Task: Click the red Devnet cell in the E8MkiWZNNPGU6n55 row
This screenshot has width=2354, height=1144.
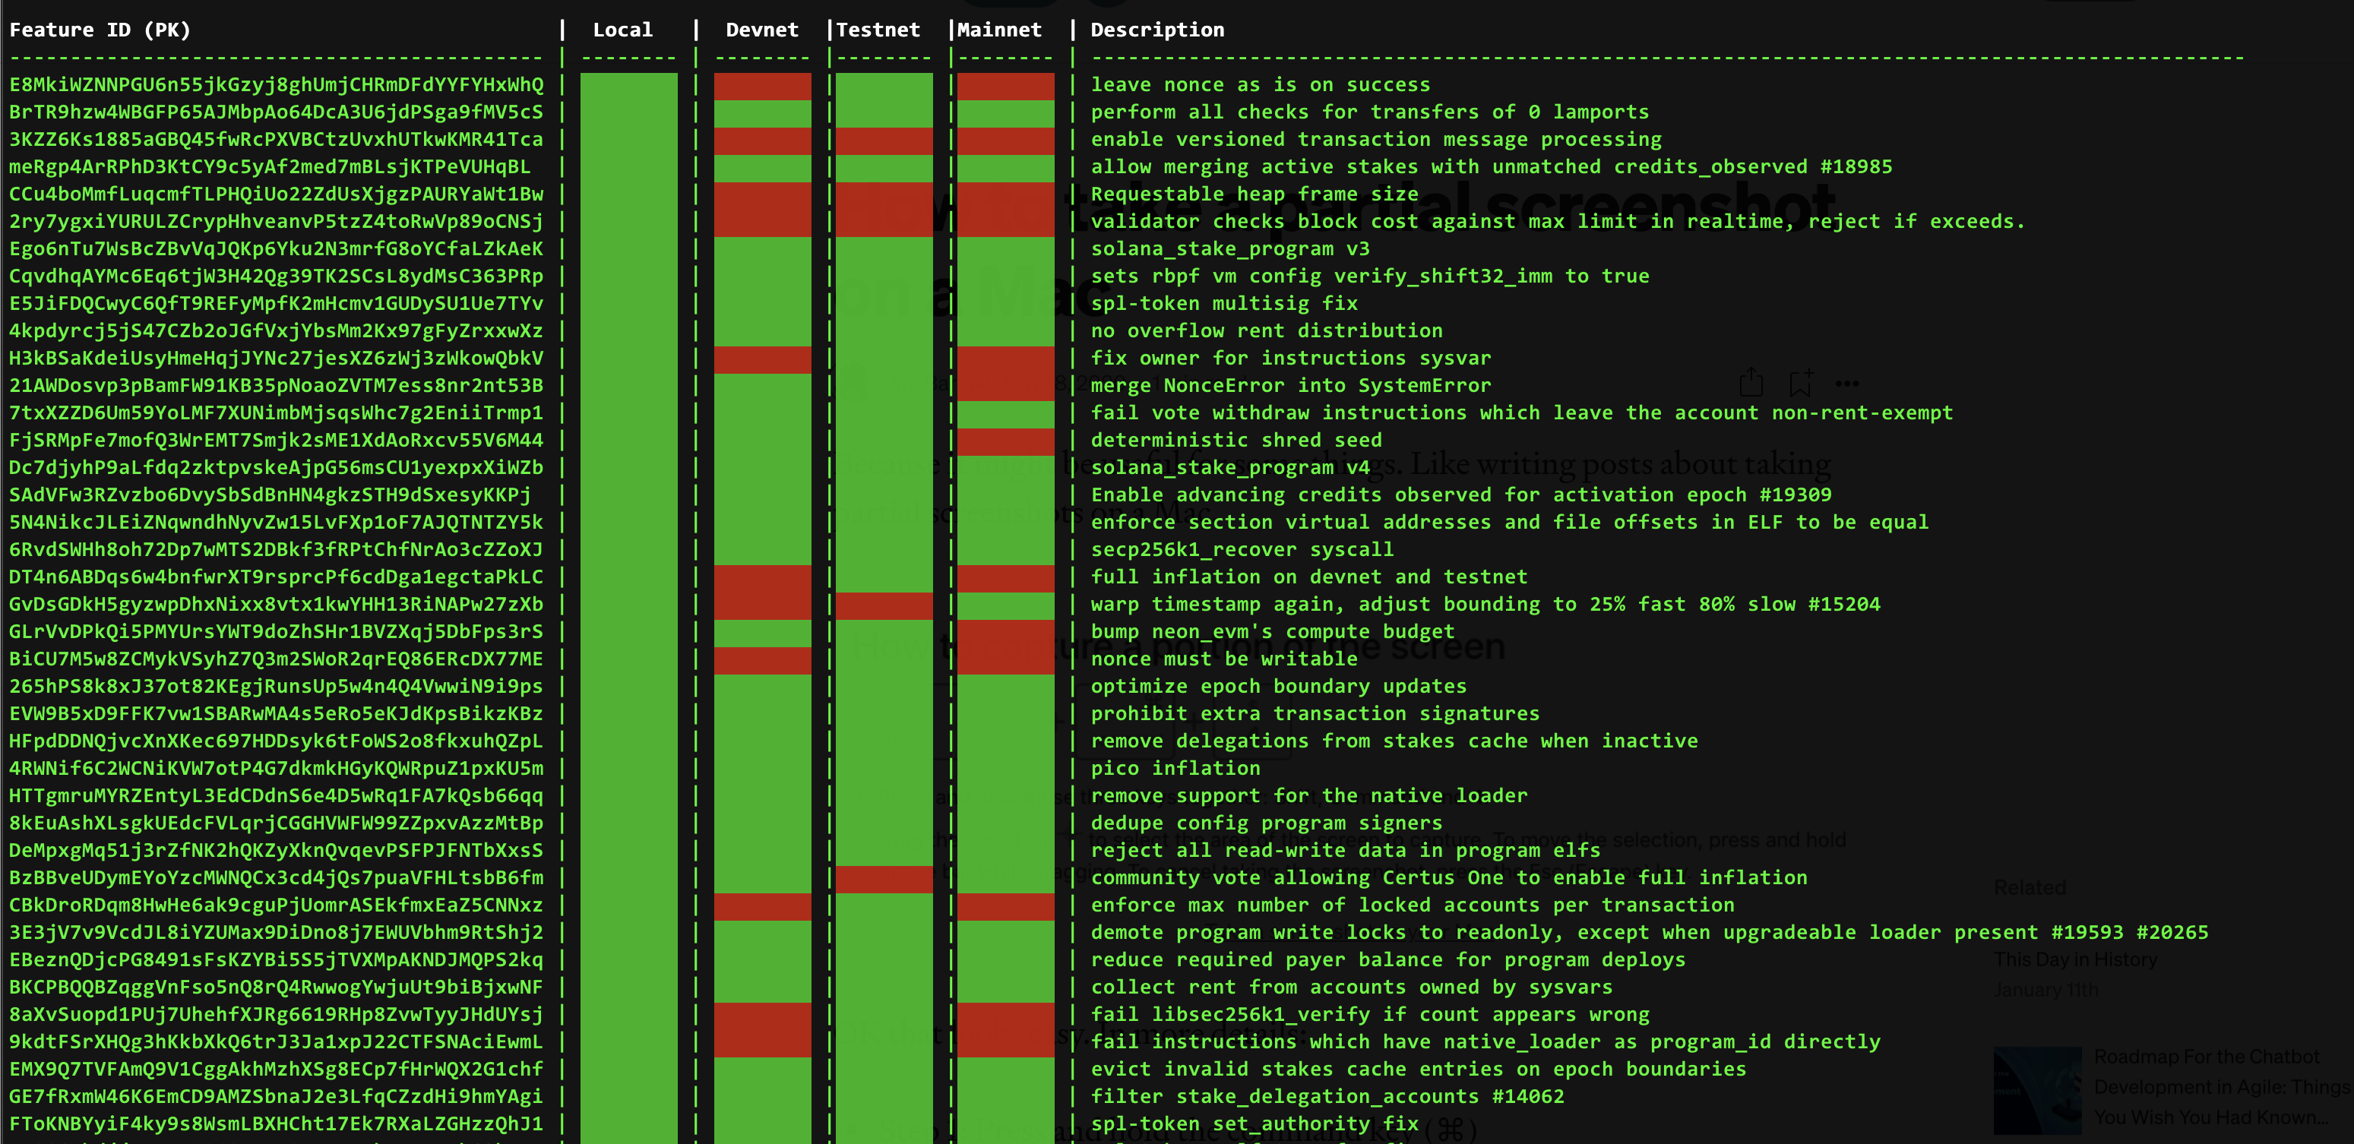Action: click(x=762, y=86)
